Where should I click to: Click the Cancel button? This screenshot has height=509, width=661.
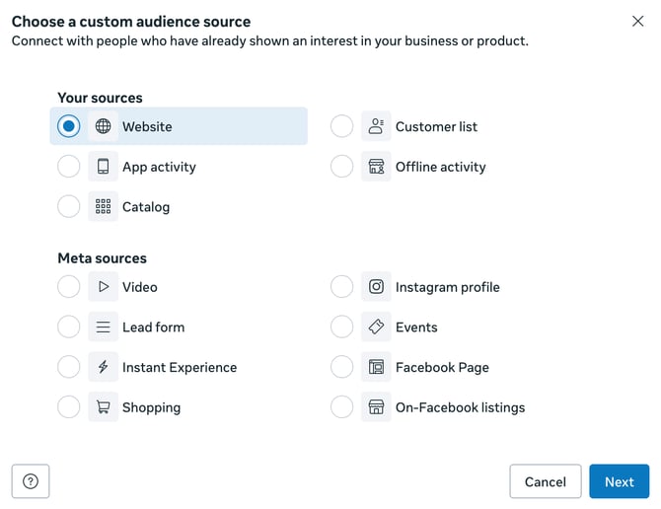click(x=545, y=481)
